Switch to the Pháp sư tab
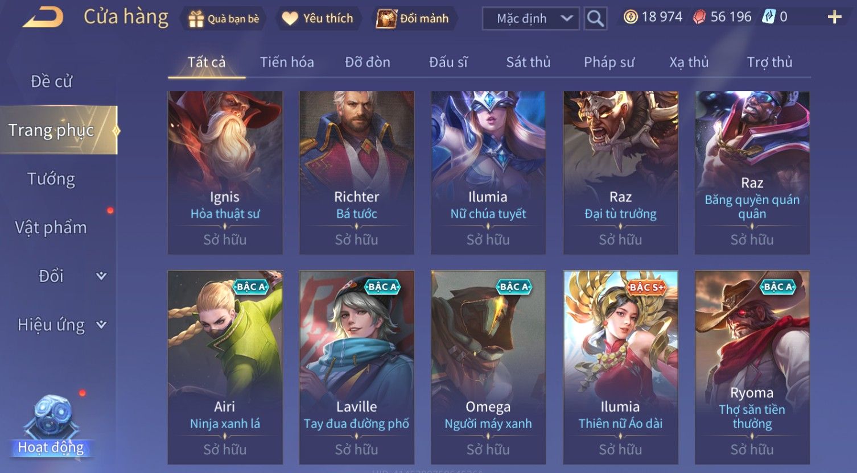Image resolution: width=857 pixels, height=473 pixels. coord(609,62)
